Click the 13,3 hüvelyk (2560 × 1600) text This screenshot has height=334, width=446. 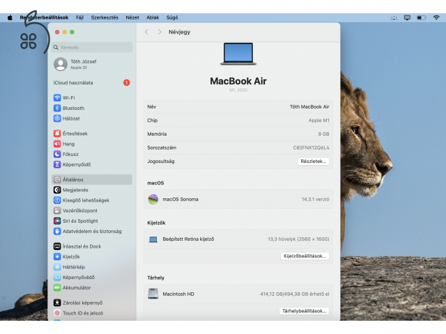click(298, 239)
